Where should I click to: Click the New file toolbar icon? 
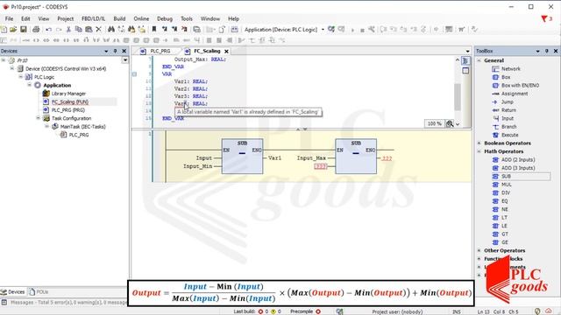[4, 29]
